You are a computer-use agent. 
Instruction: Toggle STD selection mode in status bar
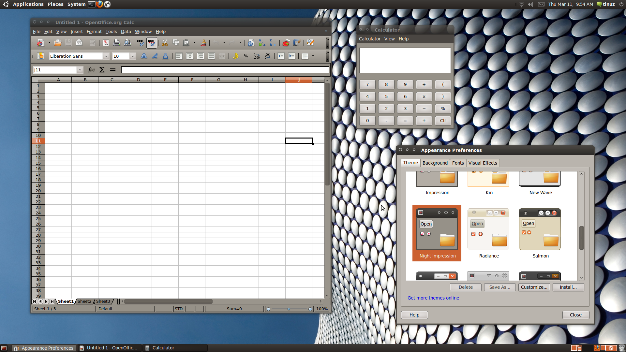pos(179,309)
